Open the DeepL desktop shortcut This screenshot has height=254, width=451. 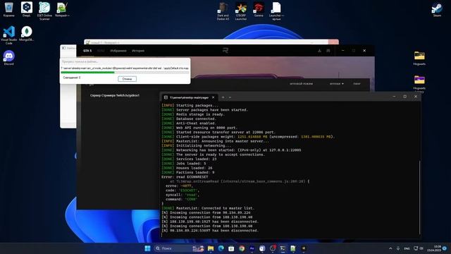pyautogui.click(x=27, y=9)
